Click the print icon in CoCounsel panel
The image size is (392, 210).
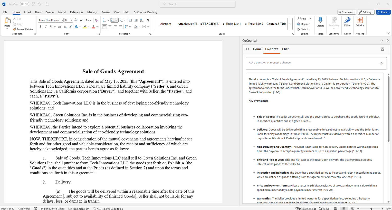pyautogui.click(x=382, y=49)
